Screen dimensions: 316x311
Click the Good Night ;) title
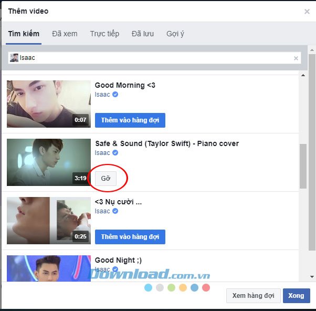click(118, 260)
